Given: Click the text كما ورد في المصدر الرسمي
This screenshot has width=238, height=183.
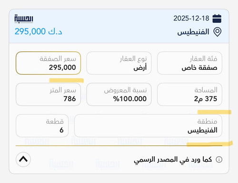Looking at the screenshot, I should pyautogui.click(x=173, y=160).
